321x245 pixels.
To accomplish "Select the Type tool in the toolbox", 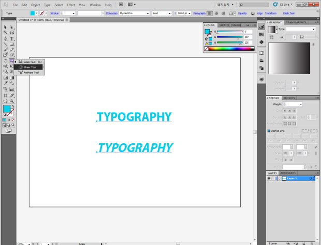I will tap(12, 39).
